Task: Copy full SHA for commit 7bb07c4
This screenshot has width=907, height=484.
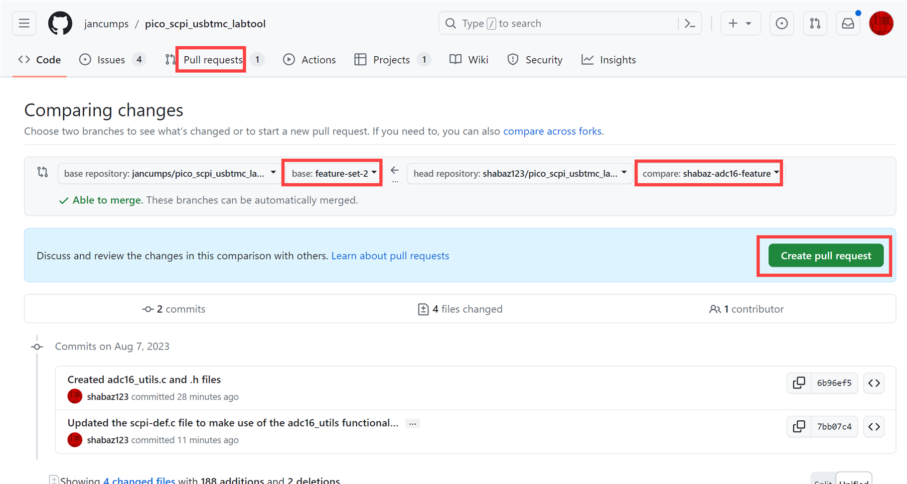Action: point(799,427)
